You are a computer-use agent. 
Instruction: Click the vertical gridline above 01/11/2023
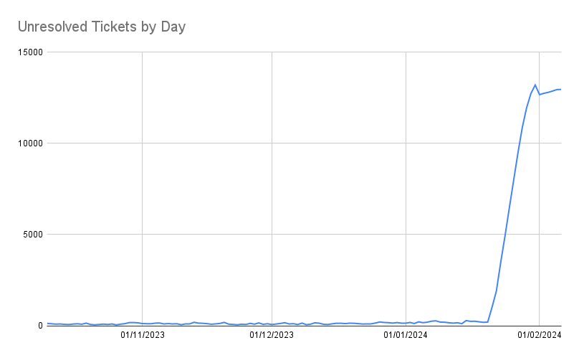[142, 179]
